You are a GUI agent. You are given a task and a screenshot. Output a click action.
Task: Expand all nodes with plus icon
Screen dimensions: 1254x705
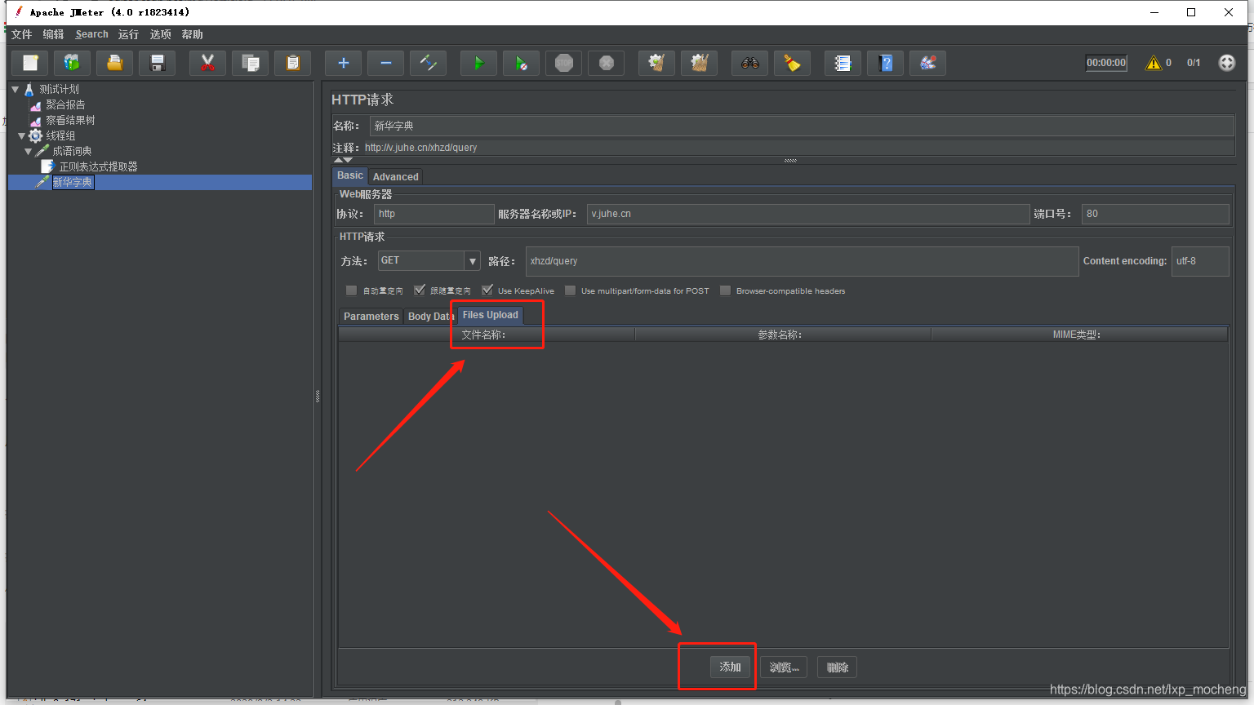tap(344, 63)
